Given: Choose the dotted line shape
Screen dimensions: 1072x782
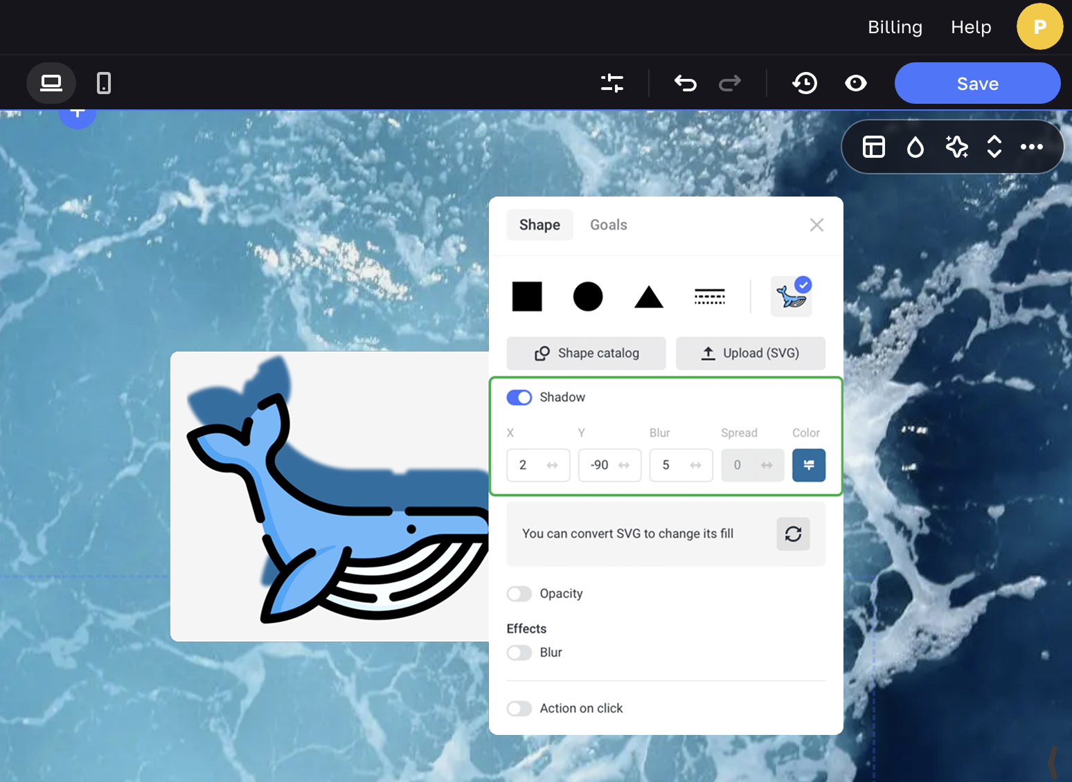Looking at the screenshot, I should [710, 297].
